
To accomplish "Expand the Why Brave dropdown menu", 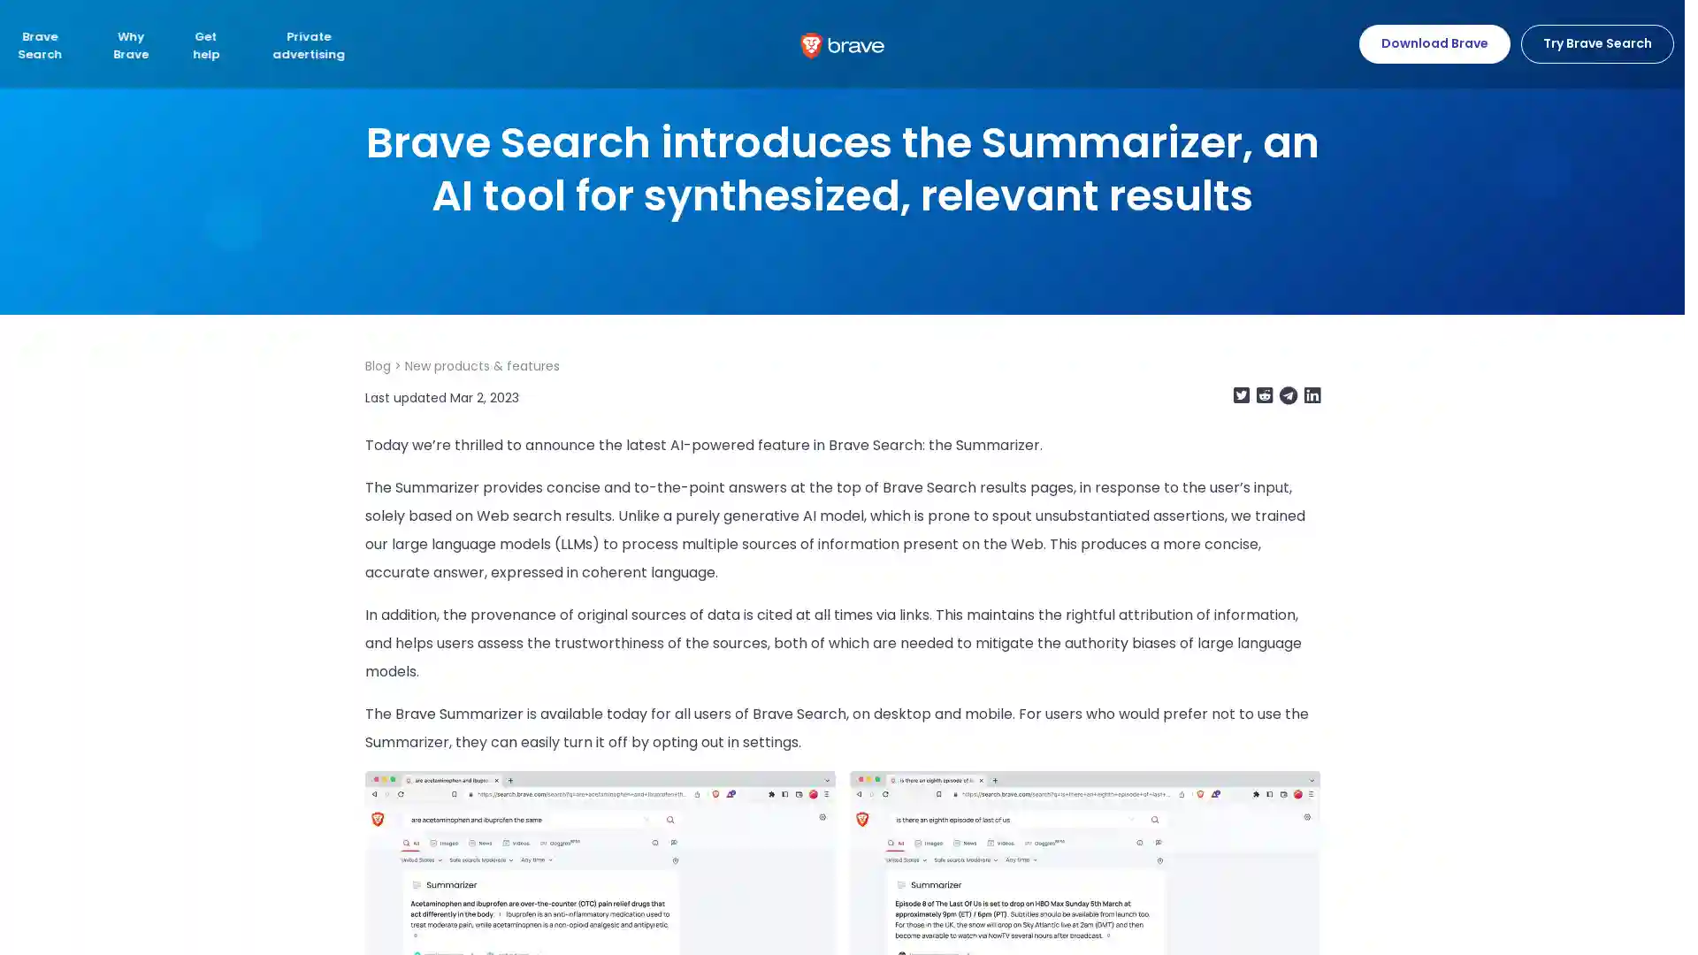I will (131, 44).
